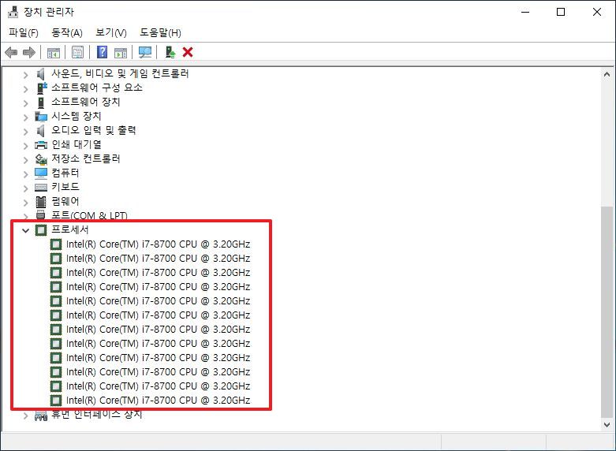The height and width of the screenshot is (451, 616).
Task: Maximize the 장치 관리자 window
Action: [x=561, y=12]
